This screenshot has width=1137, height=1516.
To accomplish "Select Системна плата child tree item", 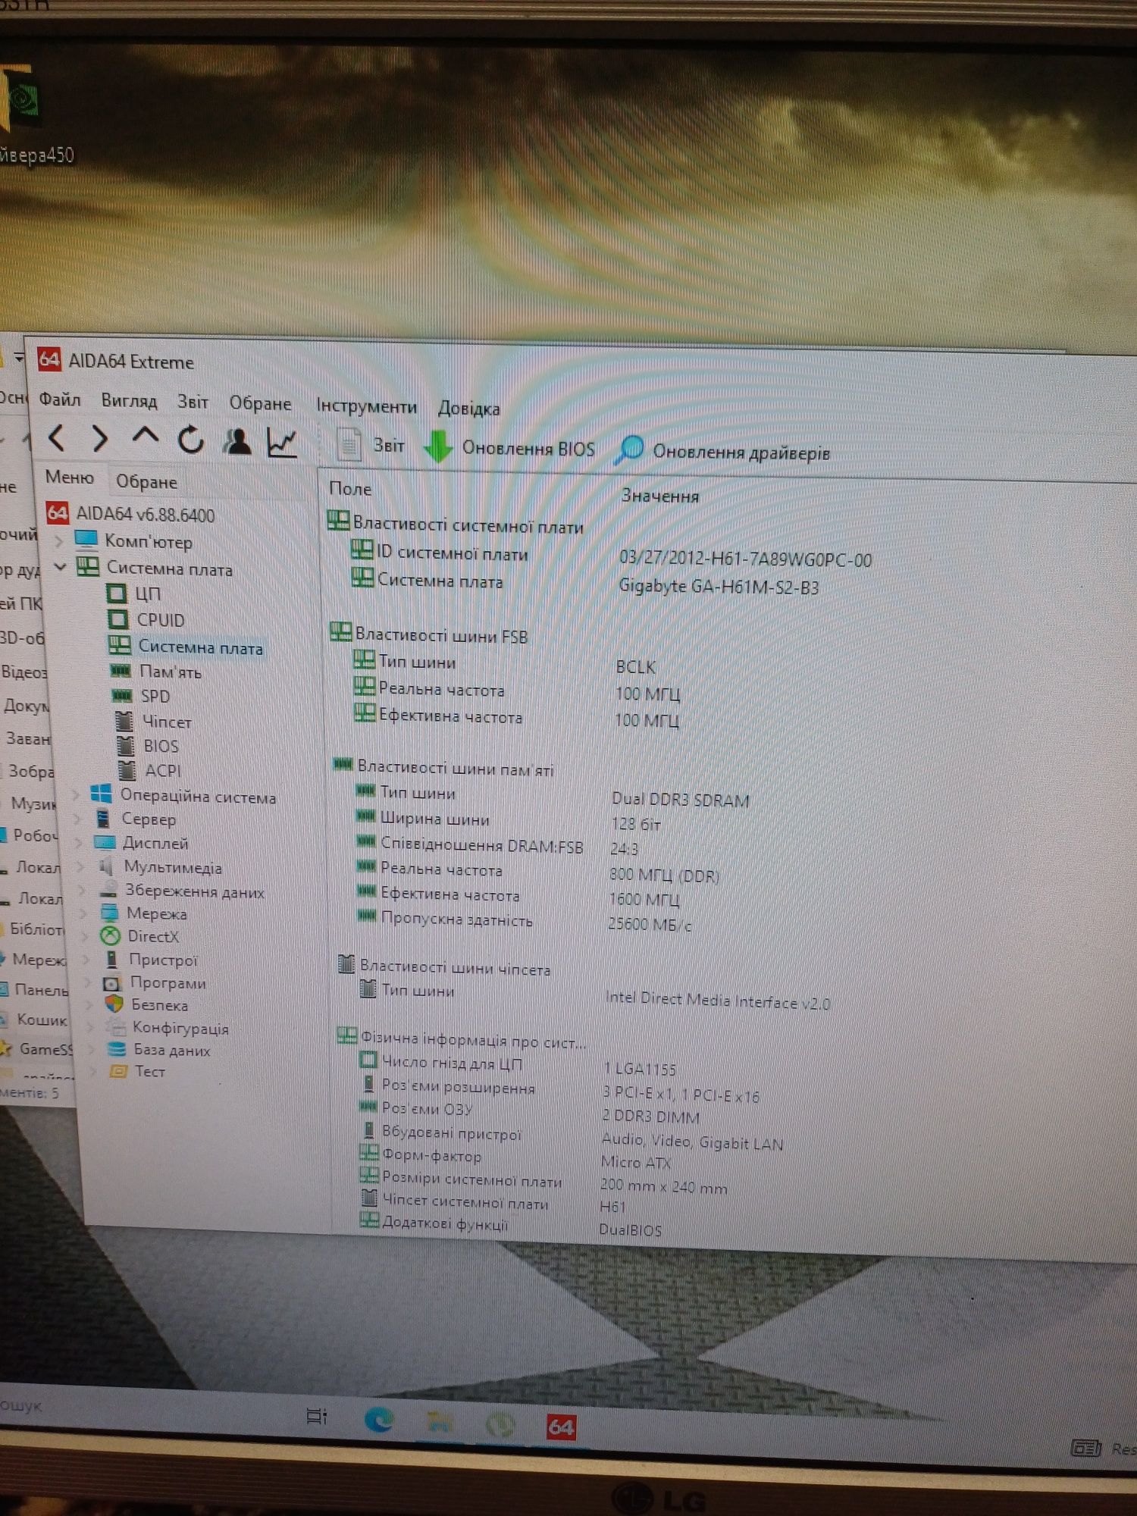I will pyautogui.click(x=186, y=647).
